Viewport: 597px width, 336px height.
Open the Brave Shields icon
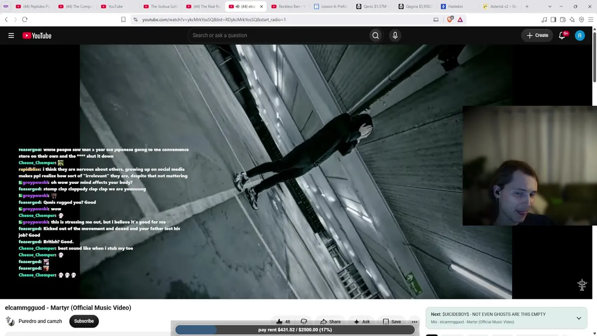(x=450, y=20)
